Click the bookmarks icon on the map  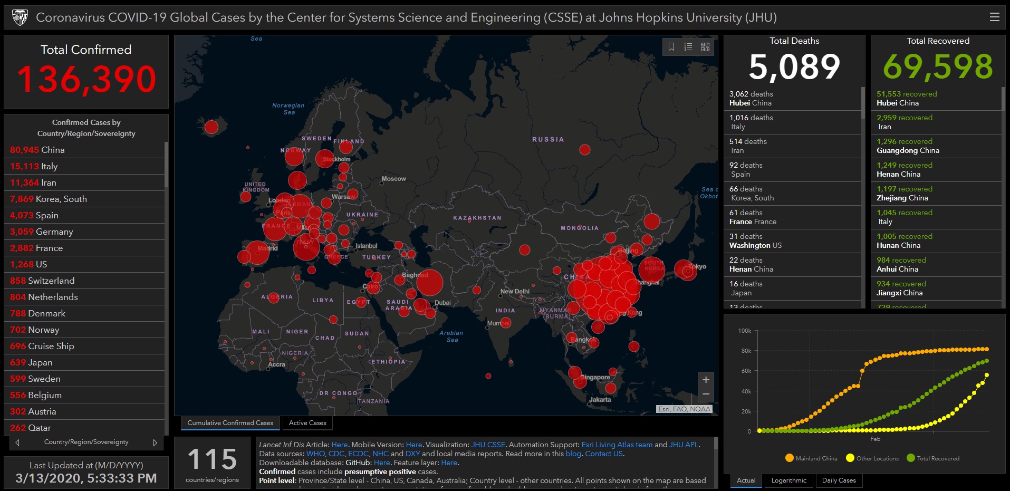[671, 47]
